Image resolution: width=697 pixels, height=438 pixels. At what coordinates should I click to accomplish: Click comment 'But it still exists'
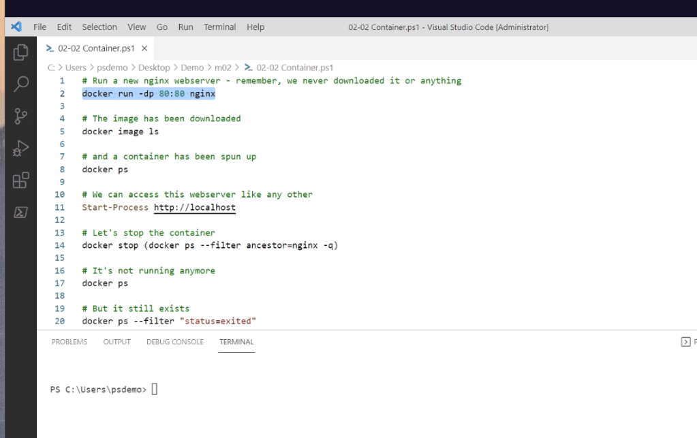136,309
